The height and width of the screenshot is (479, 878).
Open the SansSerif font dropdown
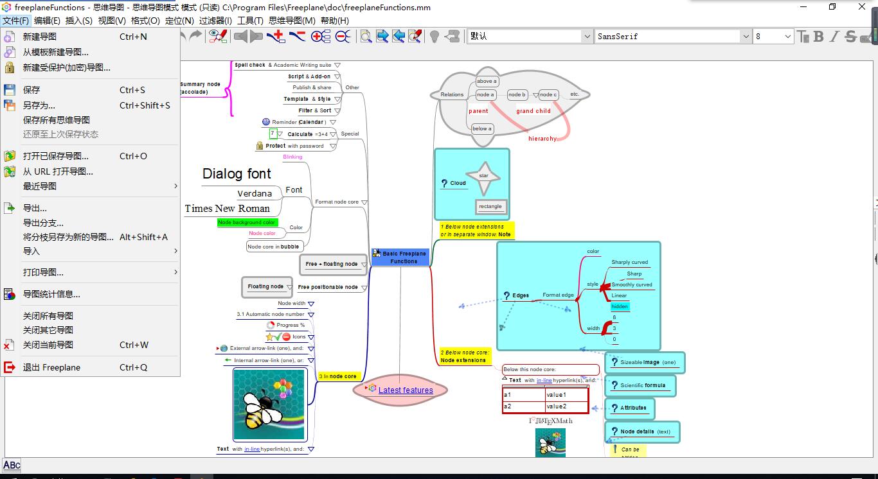tap(746, 37)
